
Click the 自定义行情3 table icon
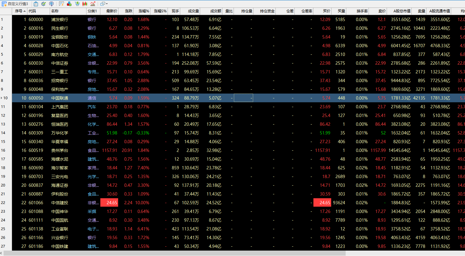coord(4,4)
